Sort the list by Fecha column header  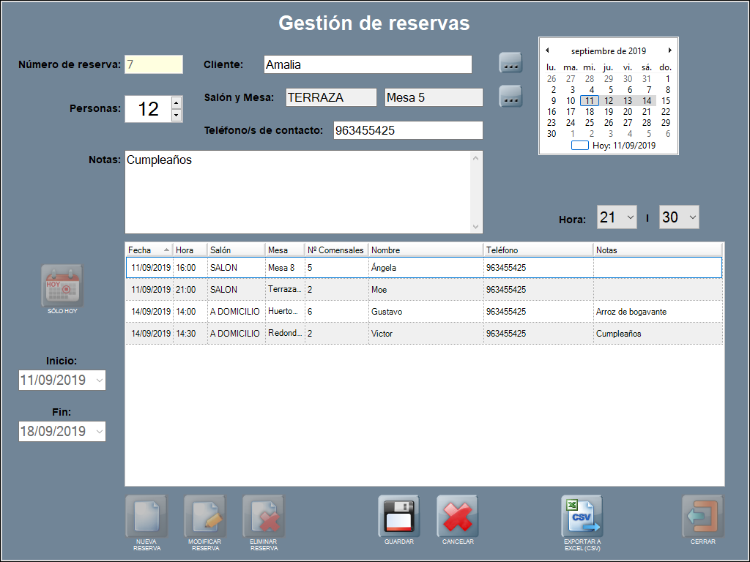149,250
